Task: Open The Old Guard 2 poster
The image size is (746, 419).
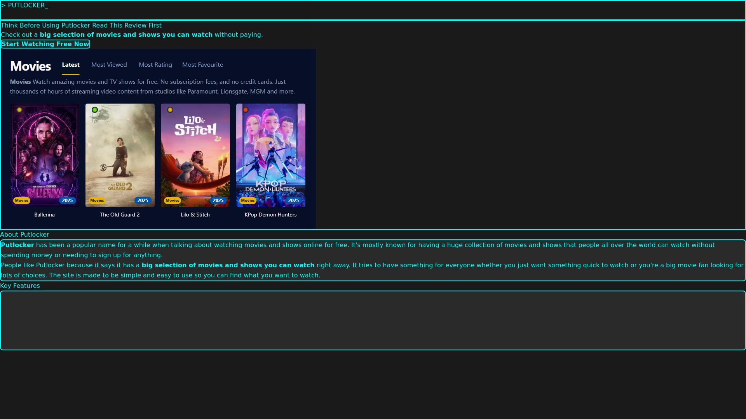Action: pyautogui.click(x=120, y=155)
